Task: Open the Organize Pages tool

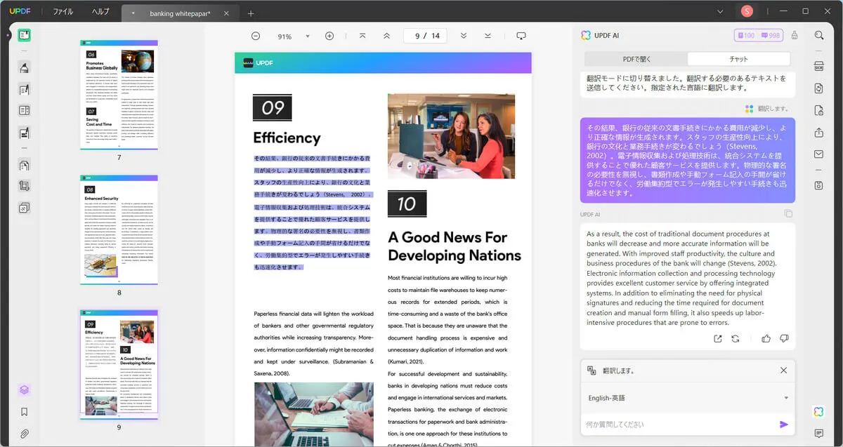Action: [x=25, y=165]
